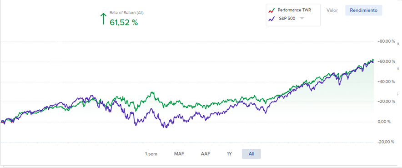Select the All time range button
Image resolution: width=402 pixels, height=168 pixels.
point(251,154)
